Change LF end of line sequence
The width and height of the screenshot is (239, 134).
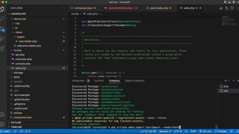click(x=186, y=131)
